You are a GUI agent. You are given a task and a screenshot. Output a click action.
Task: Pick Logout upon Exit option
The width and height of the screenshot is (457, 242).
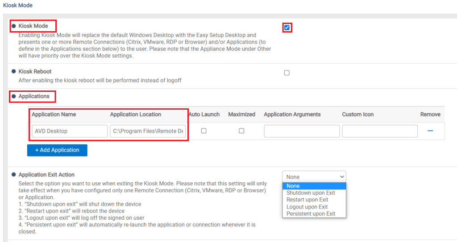point(307,207)
